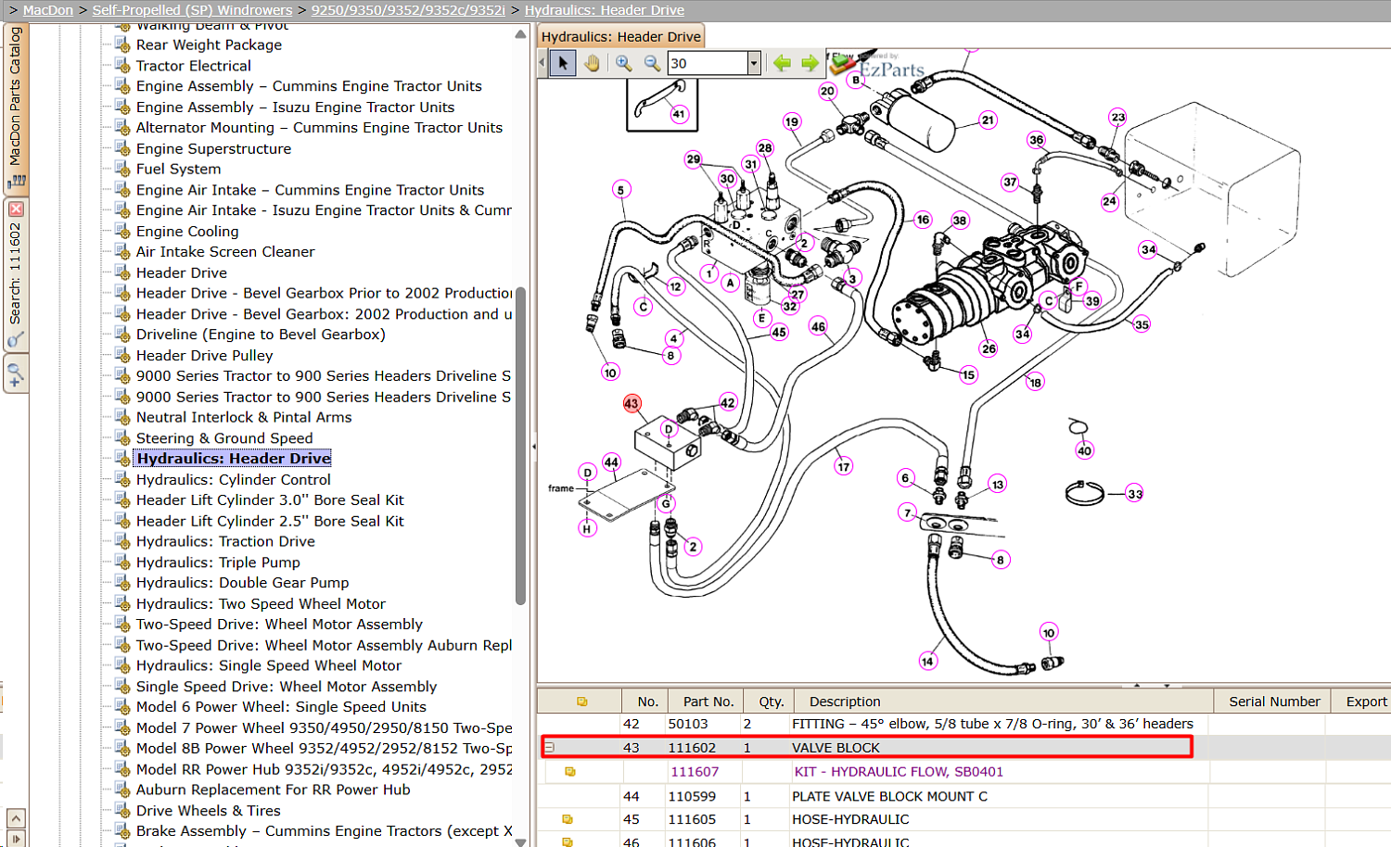Open the MacDon Parts Catalog side tab
The image size is (1391, 847).
(16, 108)
